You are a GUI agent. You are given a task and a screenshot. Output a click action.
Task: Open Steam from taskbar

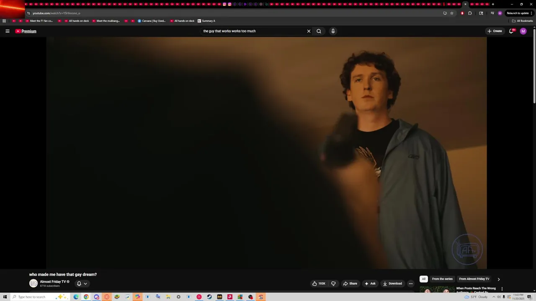[209, 297]
